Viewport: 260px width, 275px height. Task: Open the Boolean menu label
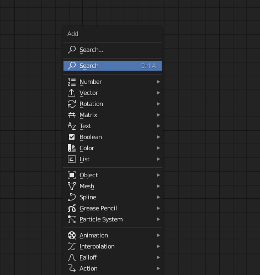point(91,137)
